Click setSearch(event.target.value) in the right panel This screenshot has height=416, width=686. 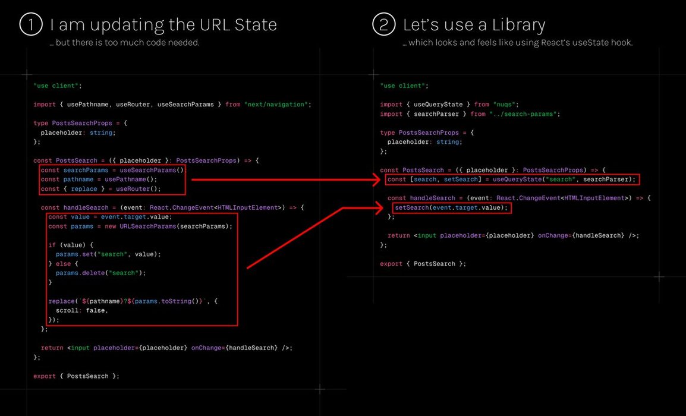click(451, 207)
